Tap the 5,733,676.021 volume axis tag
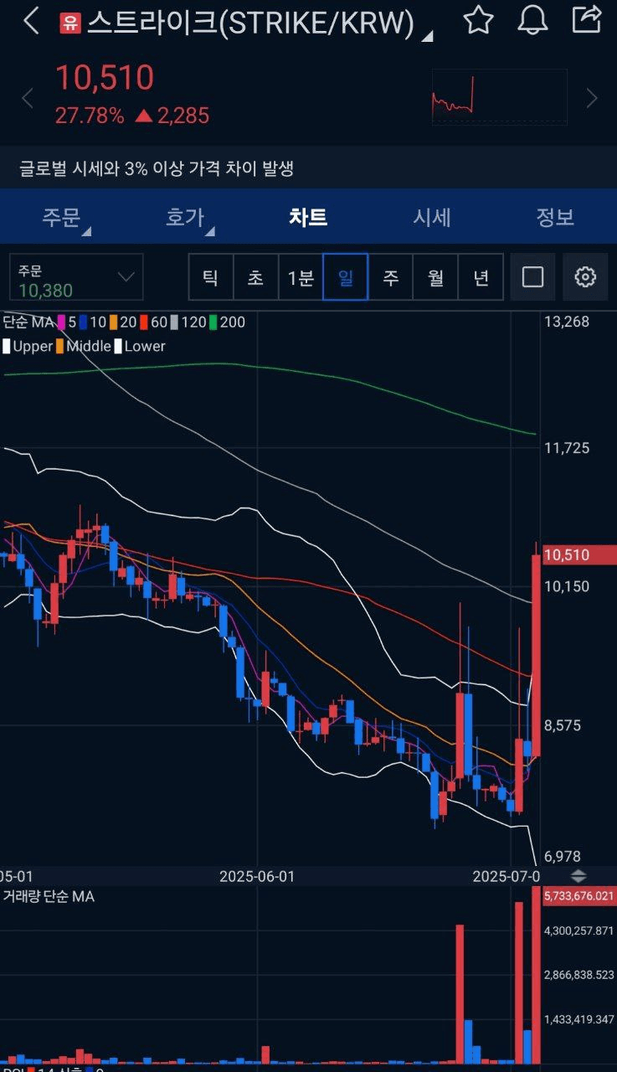 coord(578,896)
